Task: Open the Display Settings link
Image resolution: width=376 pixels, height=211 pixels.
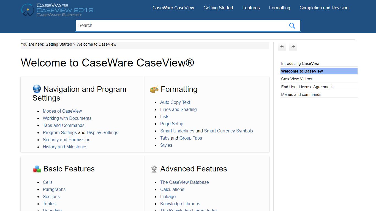Action: point(102,132)
